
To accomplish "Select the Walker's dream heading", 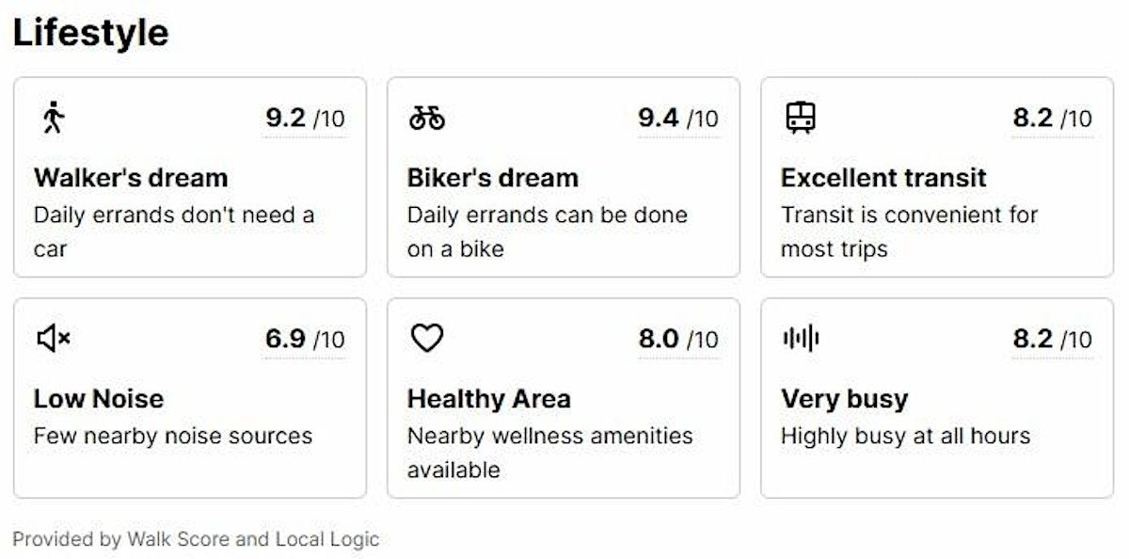I will (x=131, y=178).
